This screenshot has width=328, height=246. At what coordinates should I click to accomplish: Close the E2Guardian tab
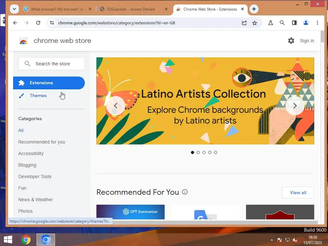click(166, 9)
